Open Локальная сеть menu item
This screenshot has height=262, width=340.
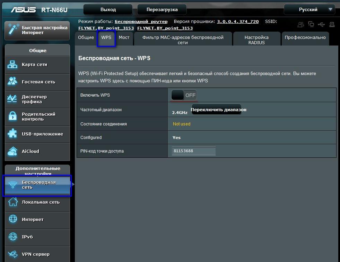pyautogui.click(x=37, y=202)
